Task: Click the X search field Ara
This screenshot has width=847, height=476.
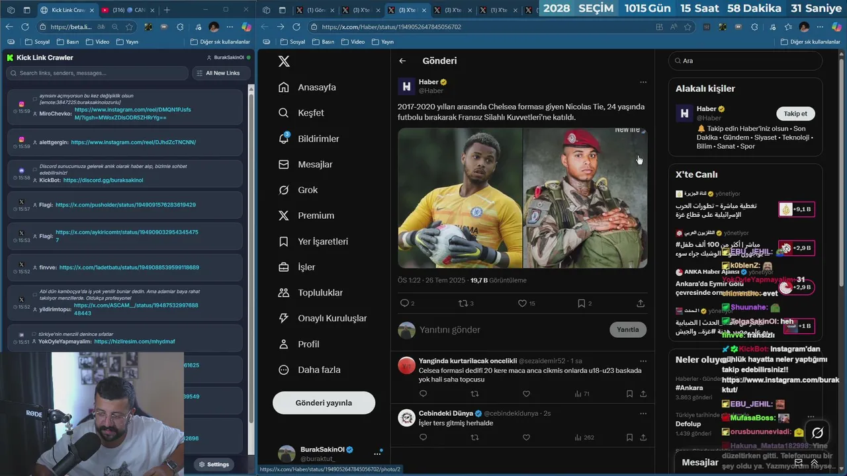Action: [x=745, y=61]
